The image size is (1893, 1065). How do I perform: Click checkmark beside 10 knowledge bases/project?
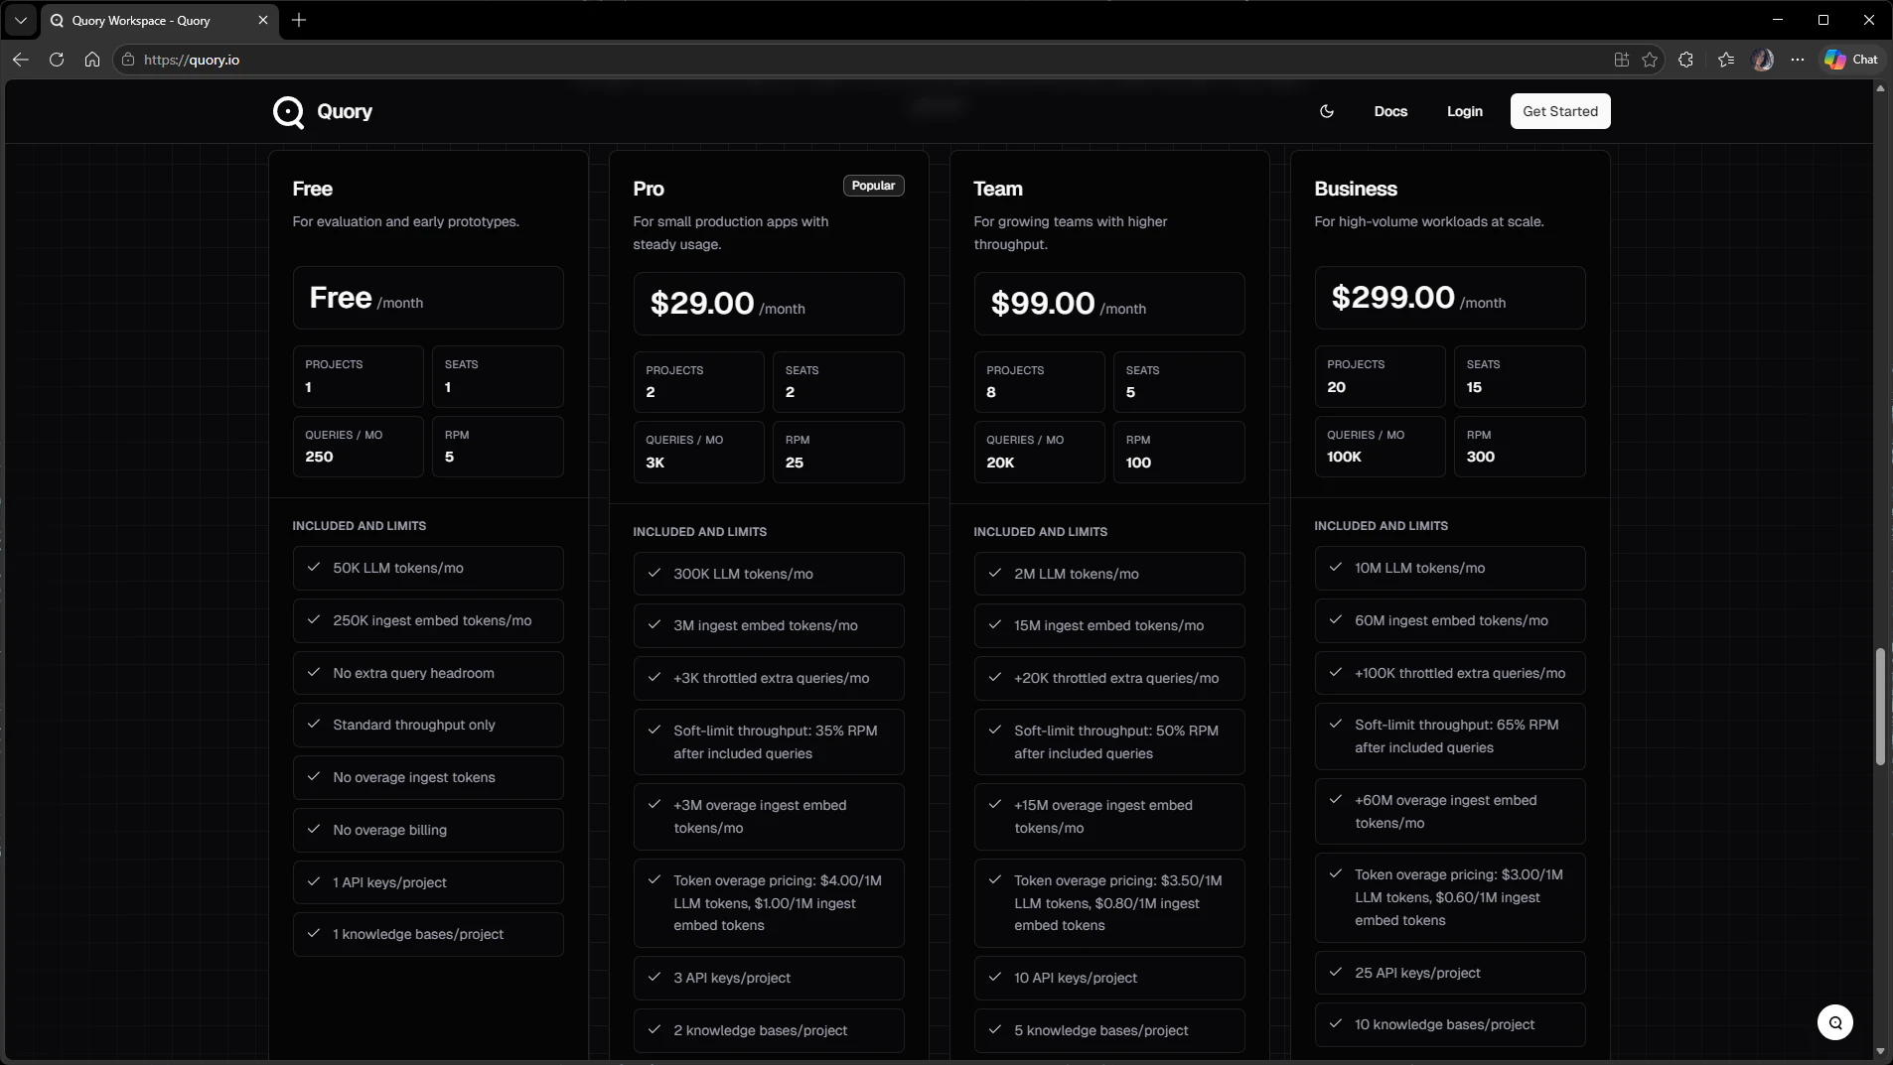tap(1336, 1023)
